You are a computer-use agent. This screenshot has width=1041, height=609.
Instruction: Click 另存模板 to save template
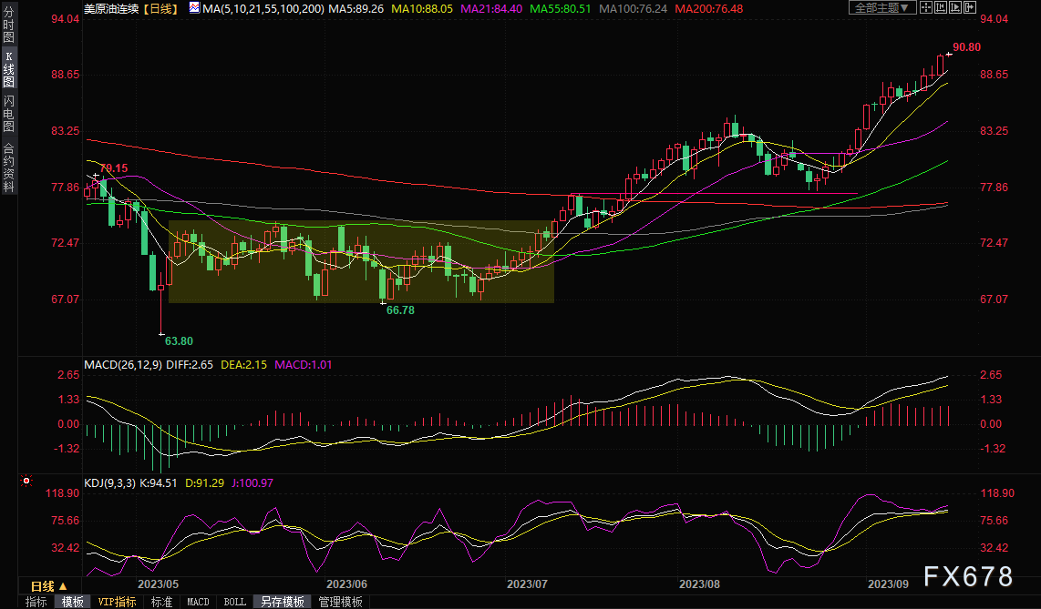[282, 602]
